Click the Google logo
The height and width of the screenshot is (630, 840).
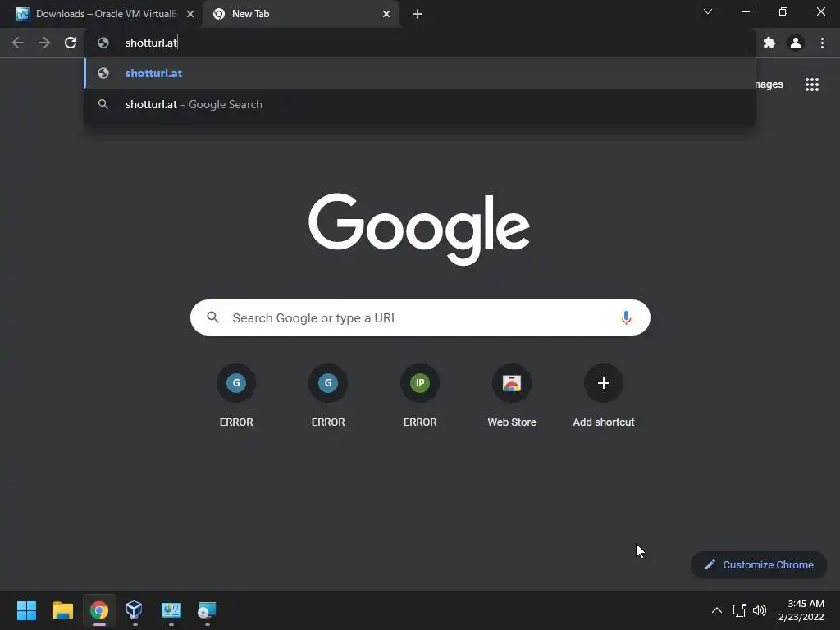point(419,230)
